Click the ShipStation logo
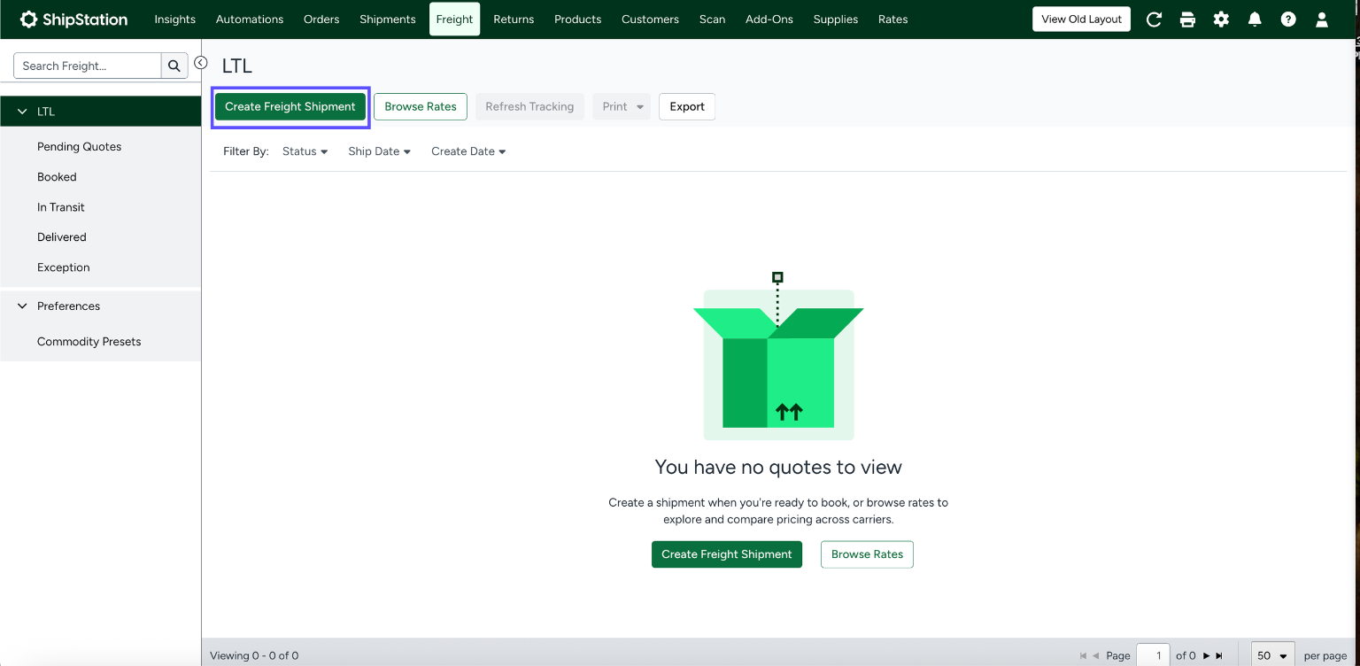Screen dimensions: 1360x666 coord(73,19)
